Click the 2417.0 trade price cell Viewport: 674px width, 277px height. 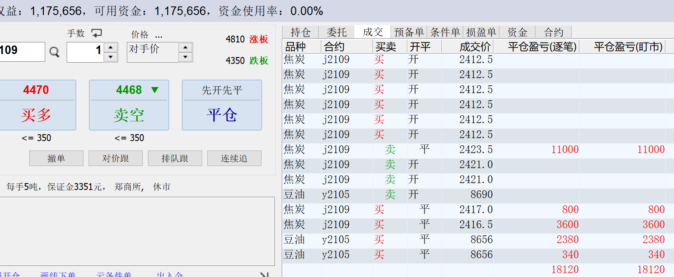(x=476, y=210)
